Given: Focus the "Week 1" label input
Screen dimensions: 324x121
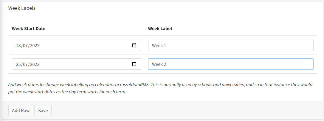Looking at the screenshot, I should (x=230, y=46).
